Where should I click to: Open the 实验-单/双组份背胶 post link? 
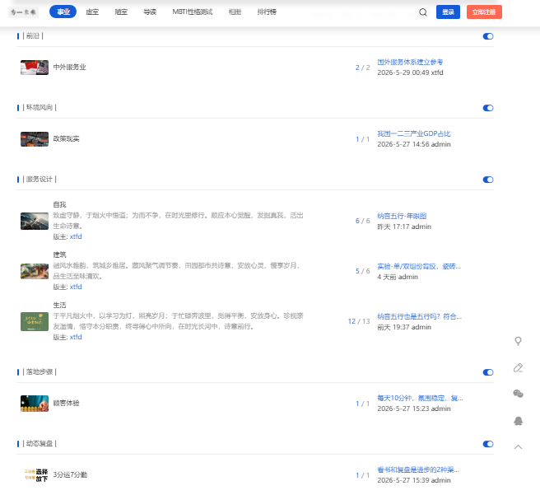[x=419, y=266]
